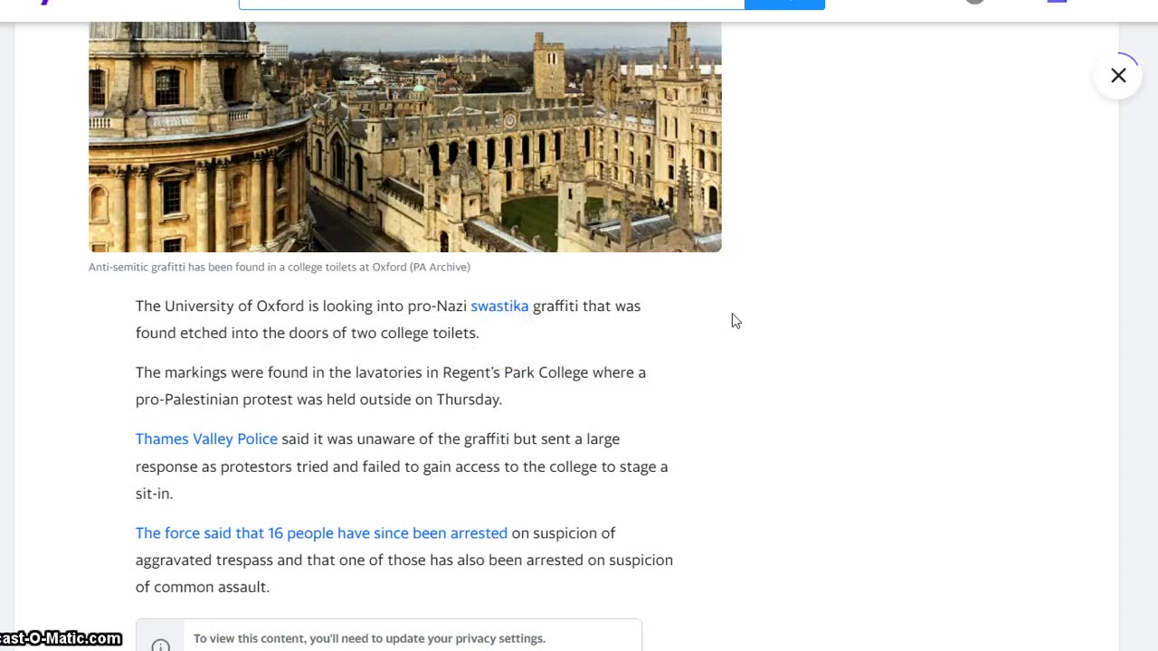This screenshot has width=1158, height=651.
Task: Click the info icon in the privacy notice
Action: click(x=160, y=644)
